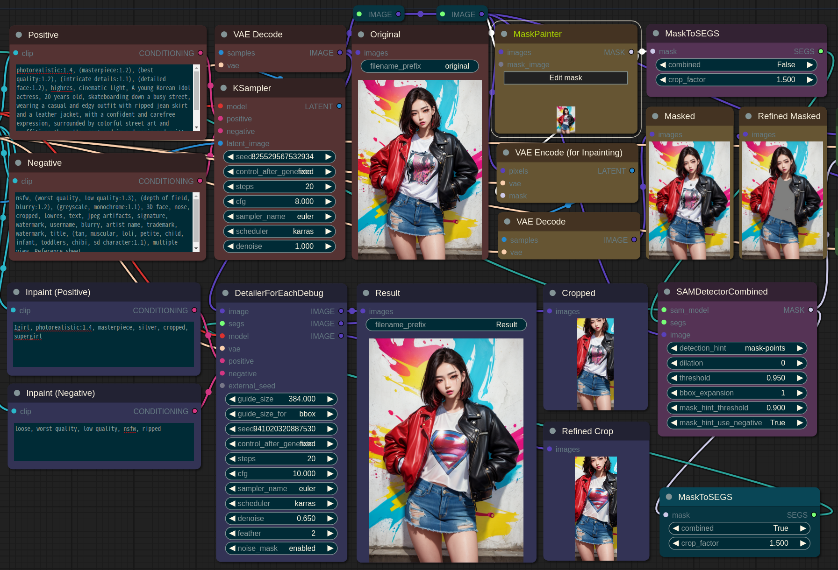Click the Result node title dot
Viewport: 838px width, 570px height.
click(x=366, y=293)
